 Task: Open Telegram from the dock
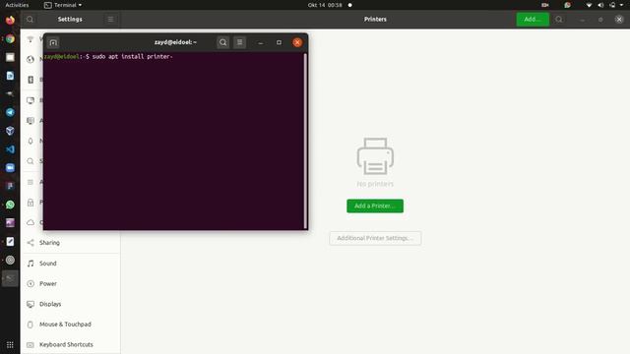[10, 112]
